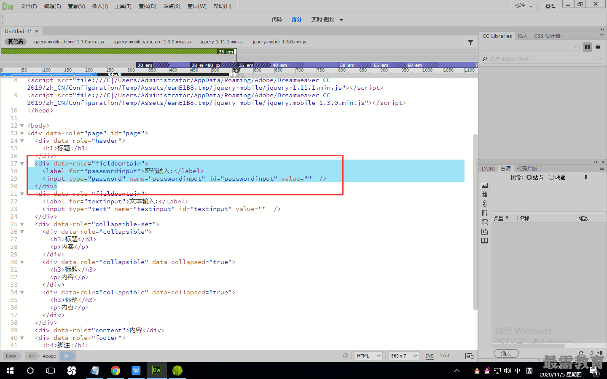The width and height of the screenshot is (607, 379).
Task: Collapse the collapsible div at line 30
Action: coord(22,262)
